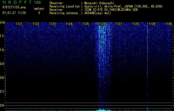Click the 0.6 kHz frequency tick label

2,105
